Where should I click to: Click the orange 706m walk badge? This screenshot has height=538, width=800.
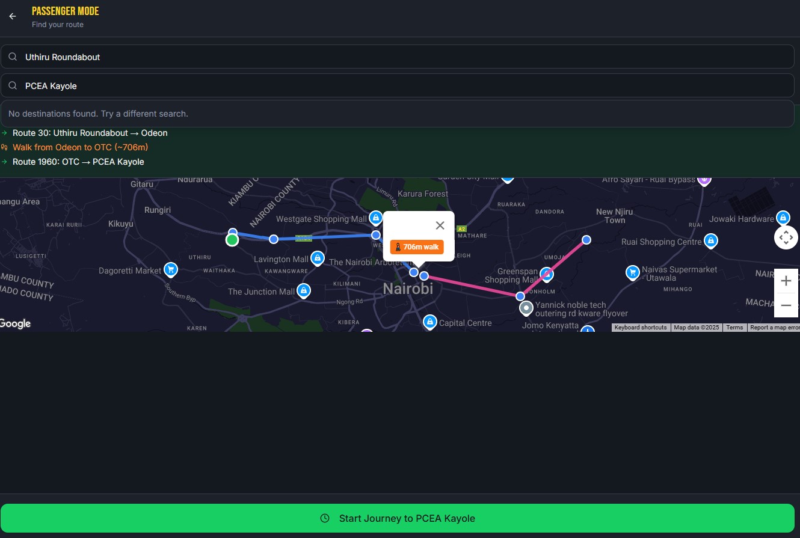click(417, 247)
